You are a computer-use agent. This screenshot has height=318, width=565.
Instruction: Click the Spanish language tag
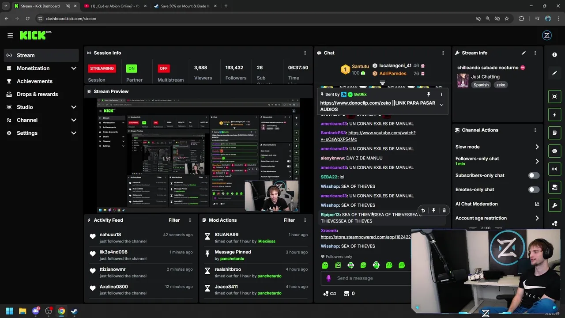click(481, 85)
